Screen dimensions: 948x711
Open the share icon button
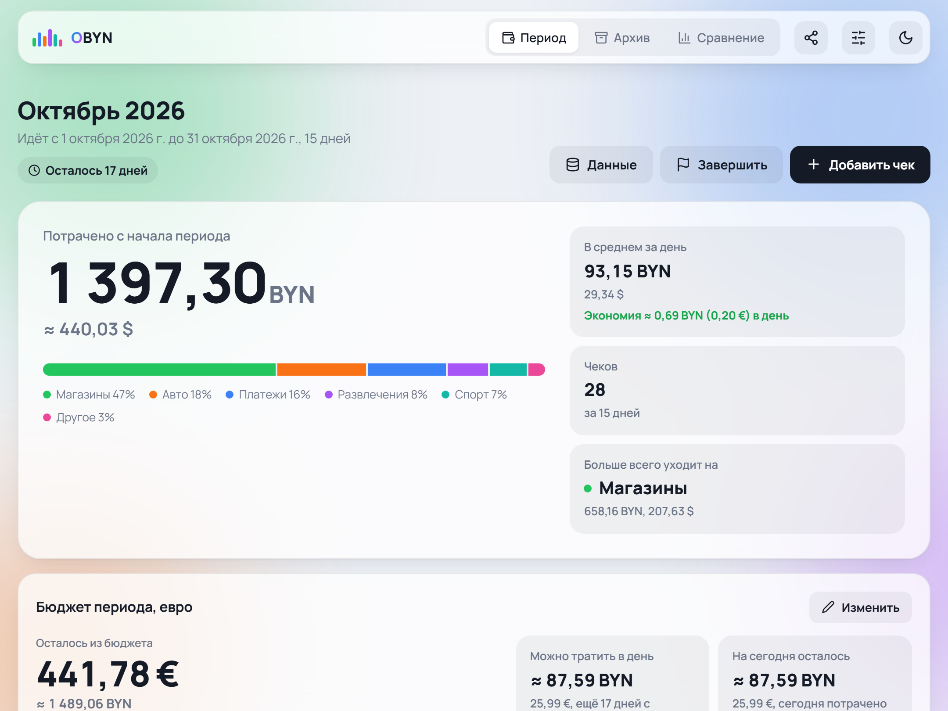tap(811, 38)
